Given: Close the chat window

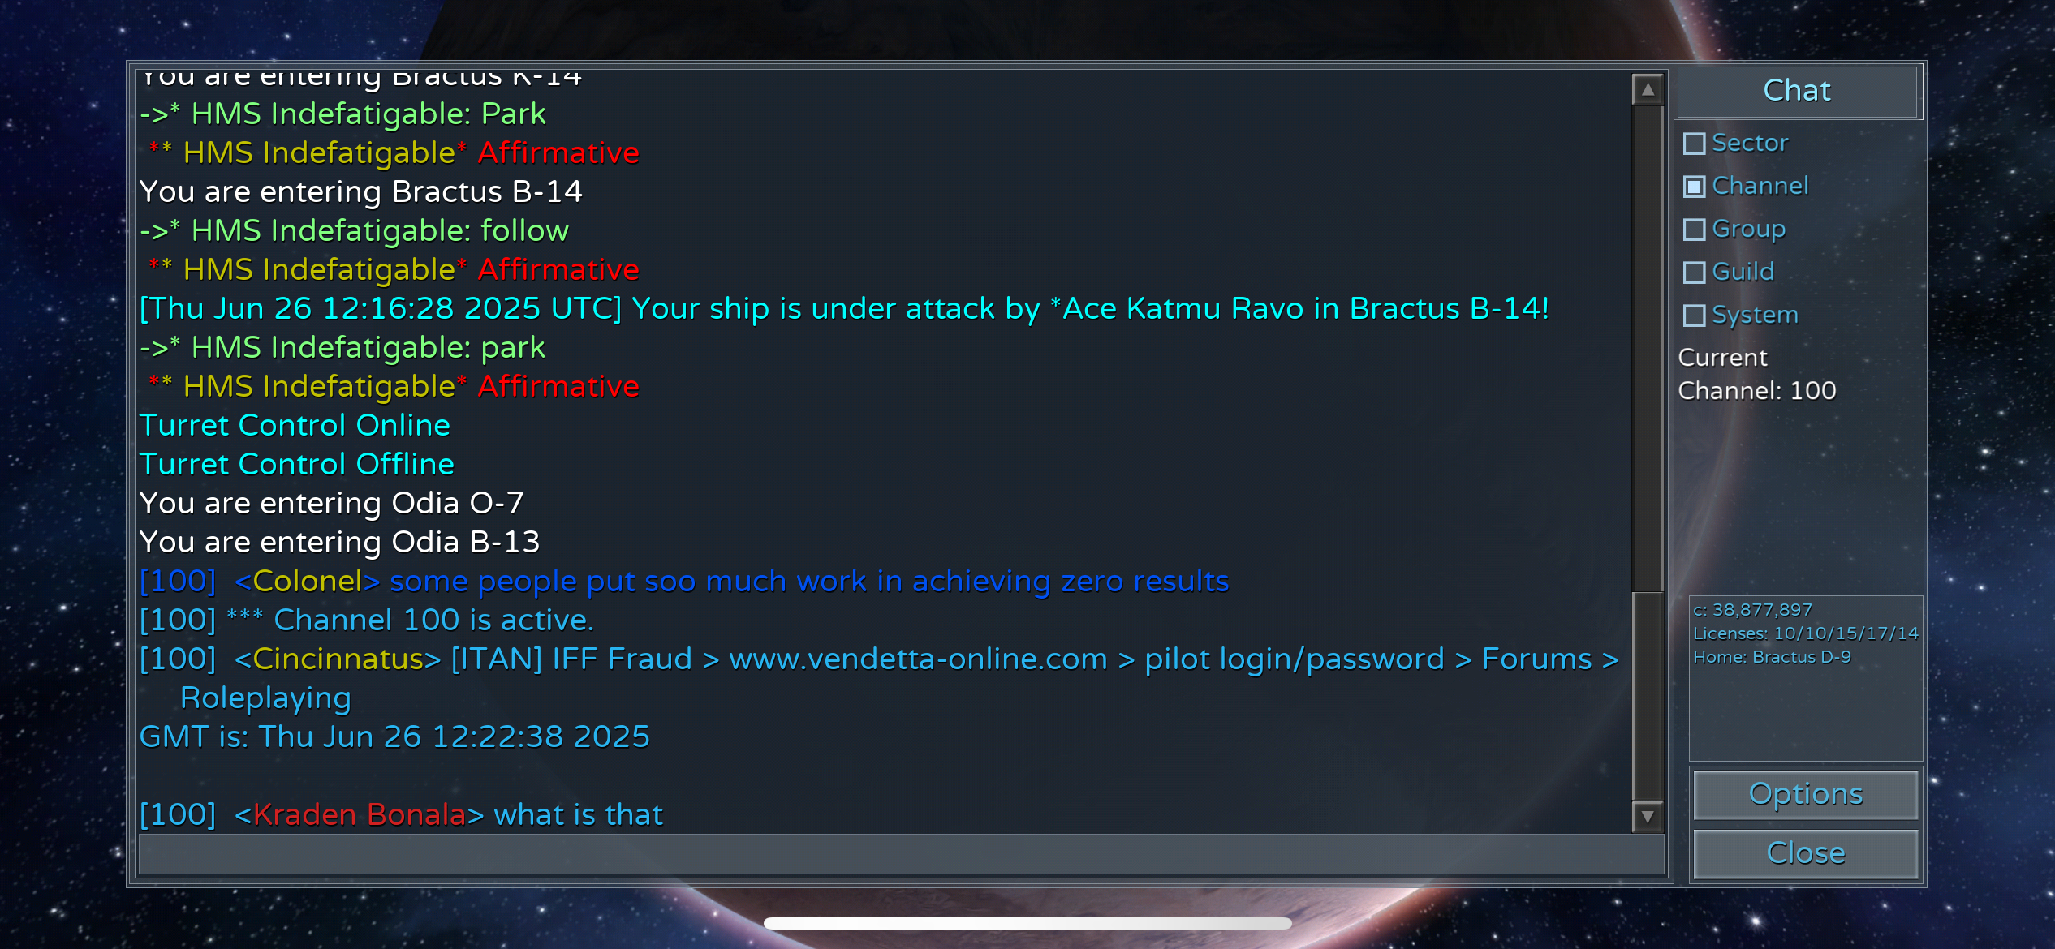Looking at the screenshot, I should 1806,853.
